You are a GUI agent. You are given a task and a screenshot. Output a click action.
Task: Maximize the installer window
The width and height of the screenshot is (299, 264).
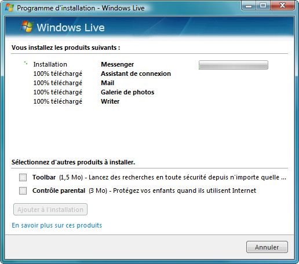tap(263, 6)
